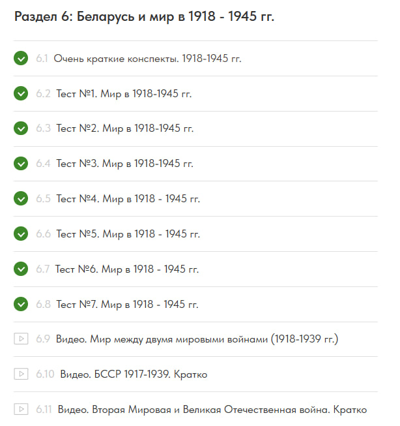Open Видео. БССР 1917-1939. Кратко
400x426 pixels.
click(x=134, y=374)
